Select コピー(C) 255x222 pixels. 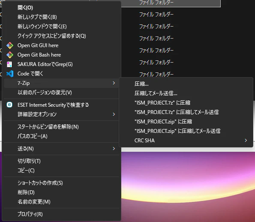pyautogui.click(x=61, y=171)
